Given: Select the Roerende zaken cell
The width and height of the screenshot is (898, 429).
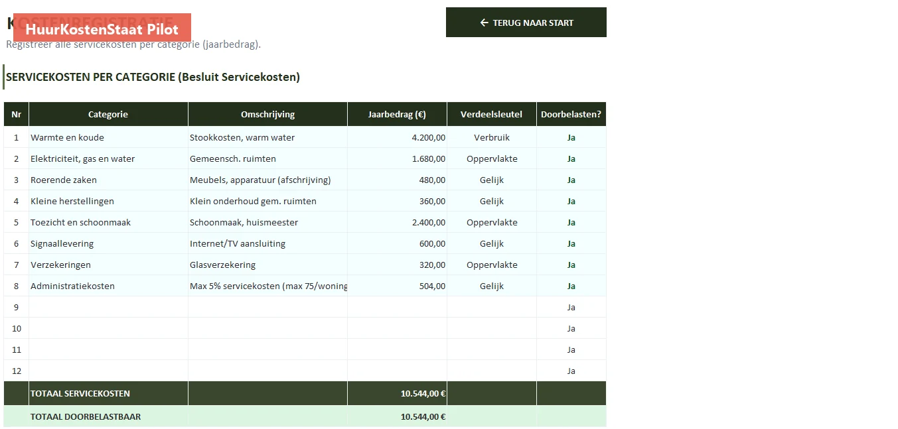Looking at the screenshot, I should [108, 180].
